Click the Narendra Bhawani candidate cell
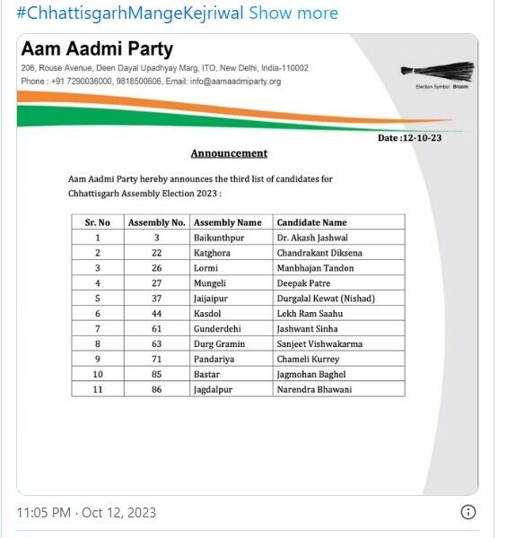 [339, 389]
